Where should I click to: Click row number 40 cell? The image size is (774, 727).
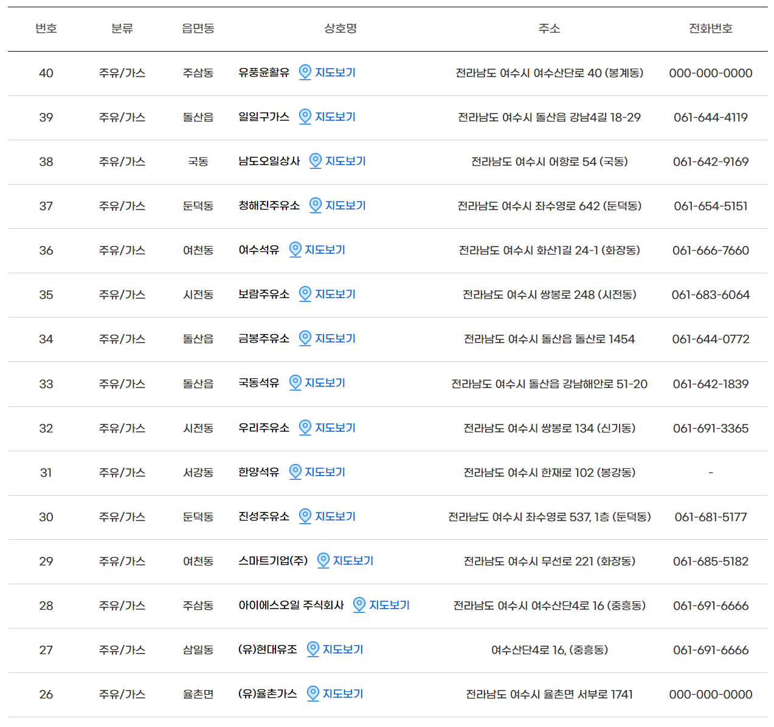[46, 73]
